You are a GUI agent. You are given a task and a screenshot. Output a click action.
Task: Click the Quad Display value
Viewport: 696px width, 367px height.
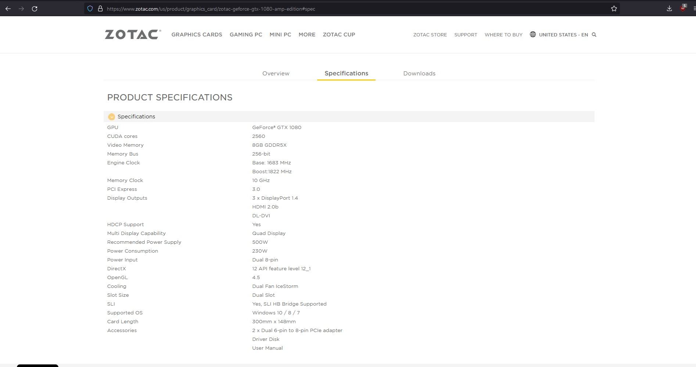point(269,233)
